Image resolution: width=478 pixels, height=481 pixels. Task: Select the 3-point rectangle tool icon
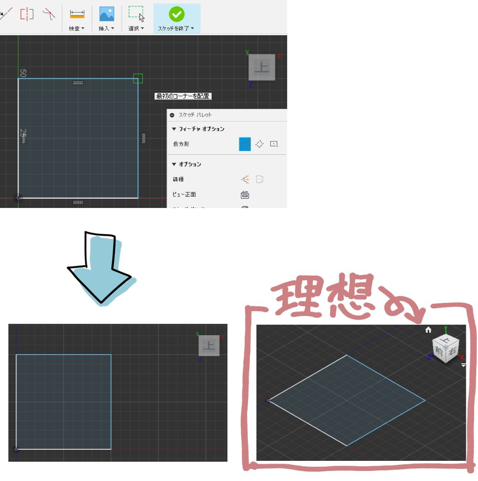coord(260,144)
